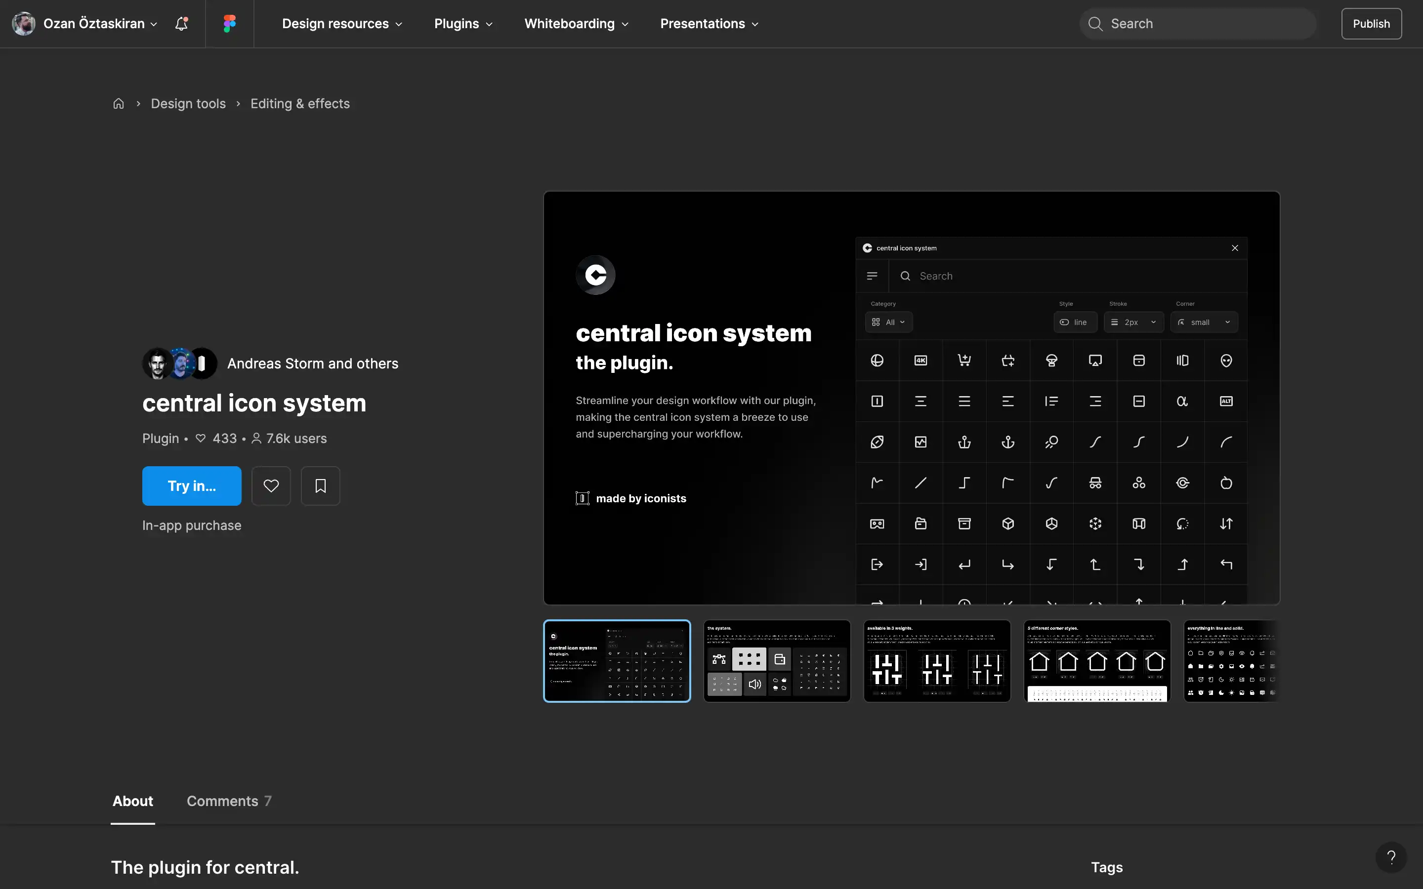The width and height of the screenshot is (1423, 889).
Task: Click the Tags heading
Action: pyautogui.click(x=1107, y=867)
